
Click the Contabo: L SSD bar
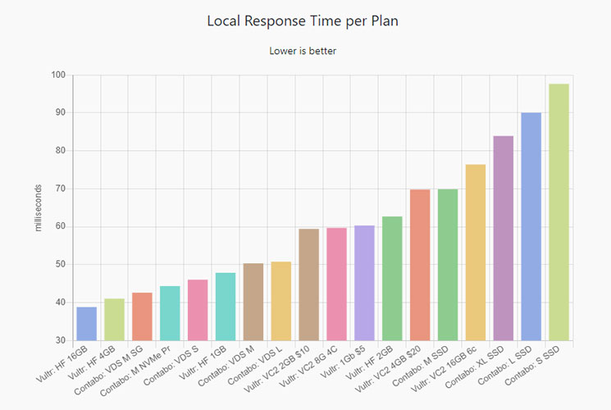[x=531, y=227]
